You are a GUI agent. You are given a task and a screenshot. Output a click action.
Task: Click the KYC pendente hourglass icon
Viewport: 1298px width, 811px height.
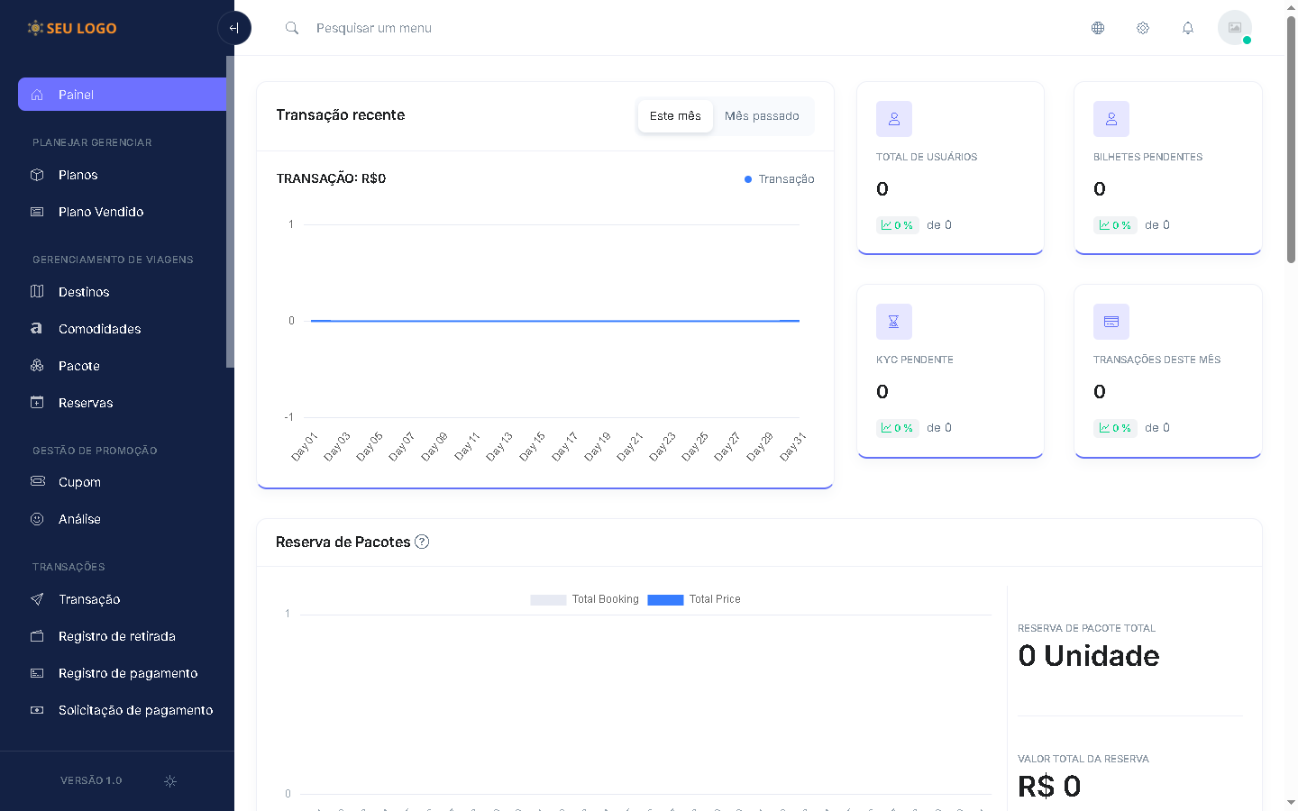tap(894, 322)
